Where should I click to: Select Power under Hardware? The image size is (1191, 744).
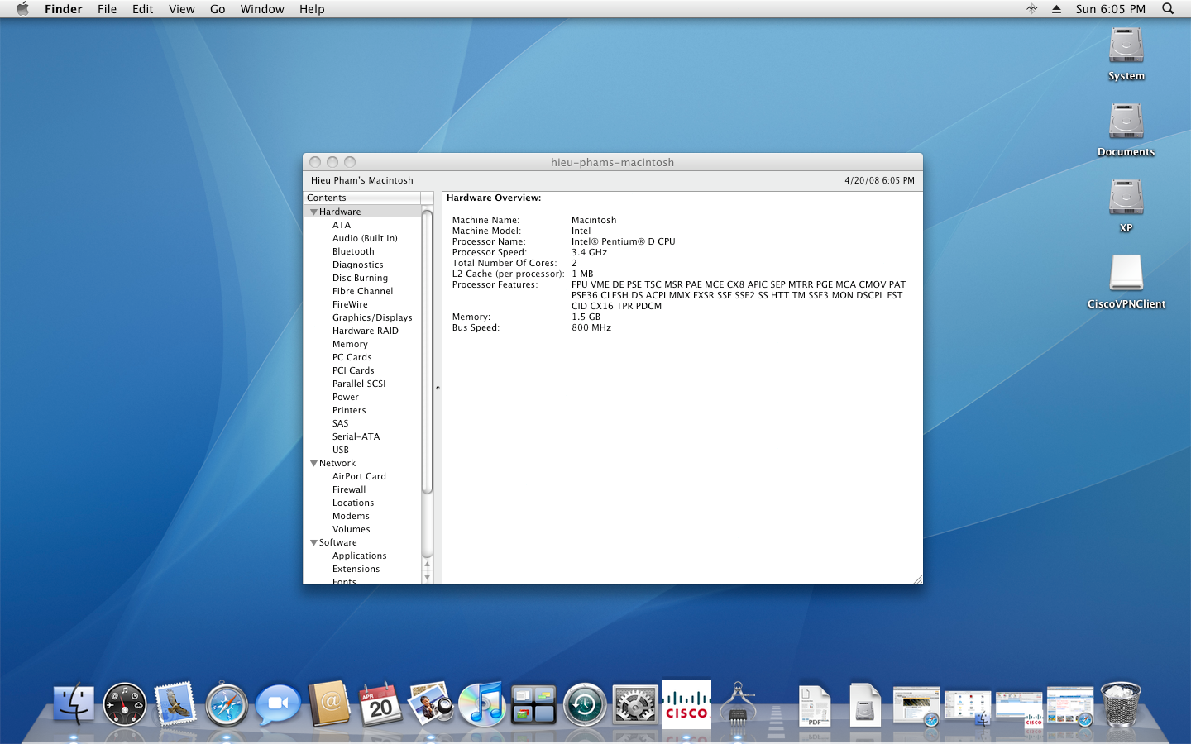tap(346, 397)
